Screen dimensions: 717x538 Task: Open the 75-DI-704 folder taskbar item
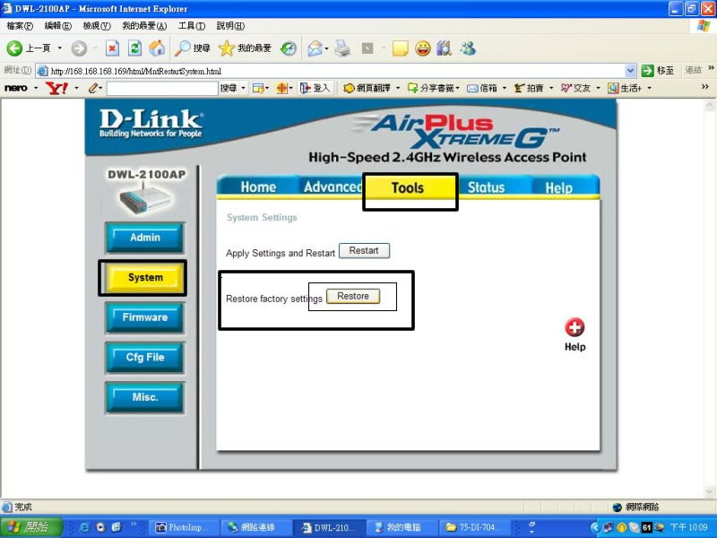click(474, 527)
